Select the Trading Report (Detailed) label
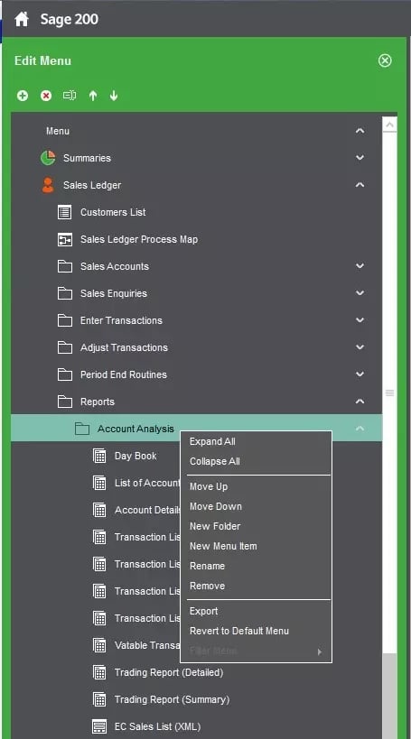Viewport: 411px width, 739px height. click(x=169, y=672)
